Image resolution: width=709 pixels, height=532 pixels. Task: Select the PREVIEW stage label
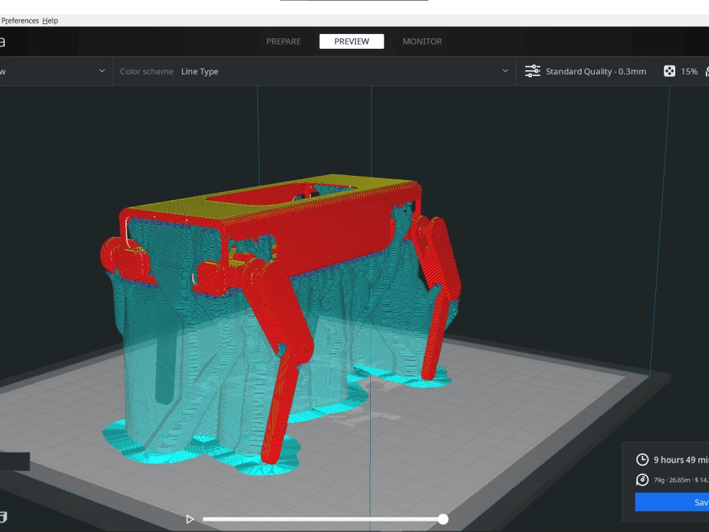352,41
